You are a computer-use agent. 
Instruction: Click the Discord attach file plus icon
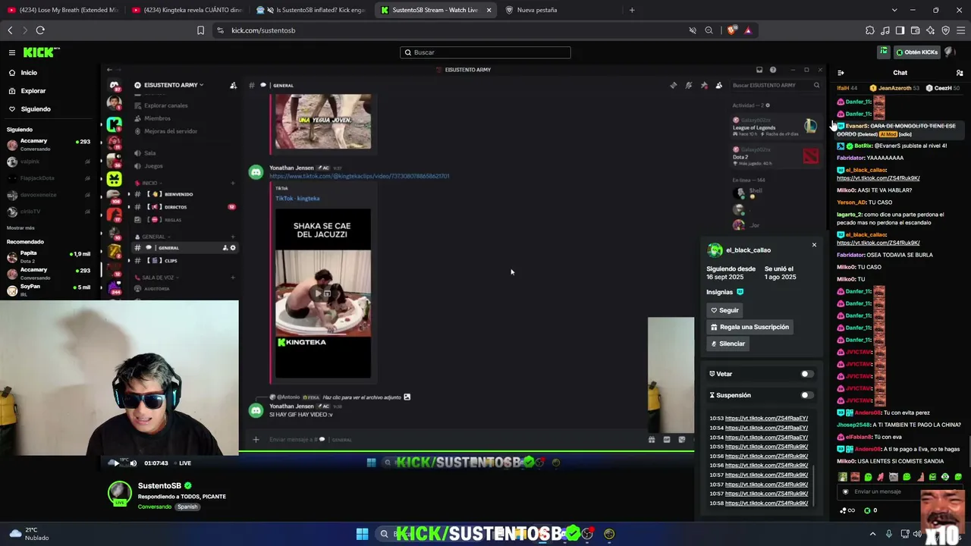(256, 440)
